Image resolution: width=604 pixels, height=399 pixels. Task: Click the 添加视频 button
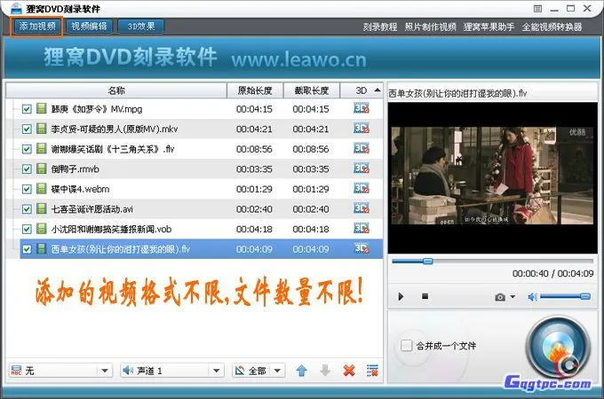[36, 27]
